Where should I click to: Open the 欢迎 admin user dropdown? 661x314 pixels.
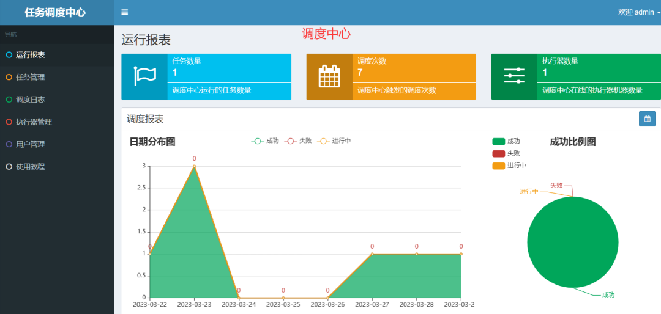(638, 12)
